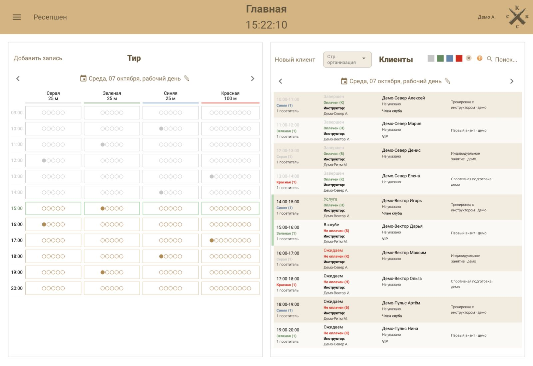Click the crossed knives club logo
This screenshot has height=366, width=533.
point(517,17)
